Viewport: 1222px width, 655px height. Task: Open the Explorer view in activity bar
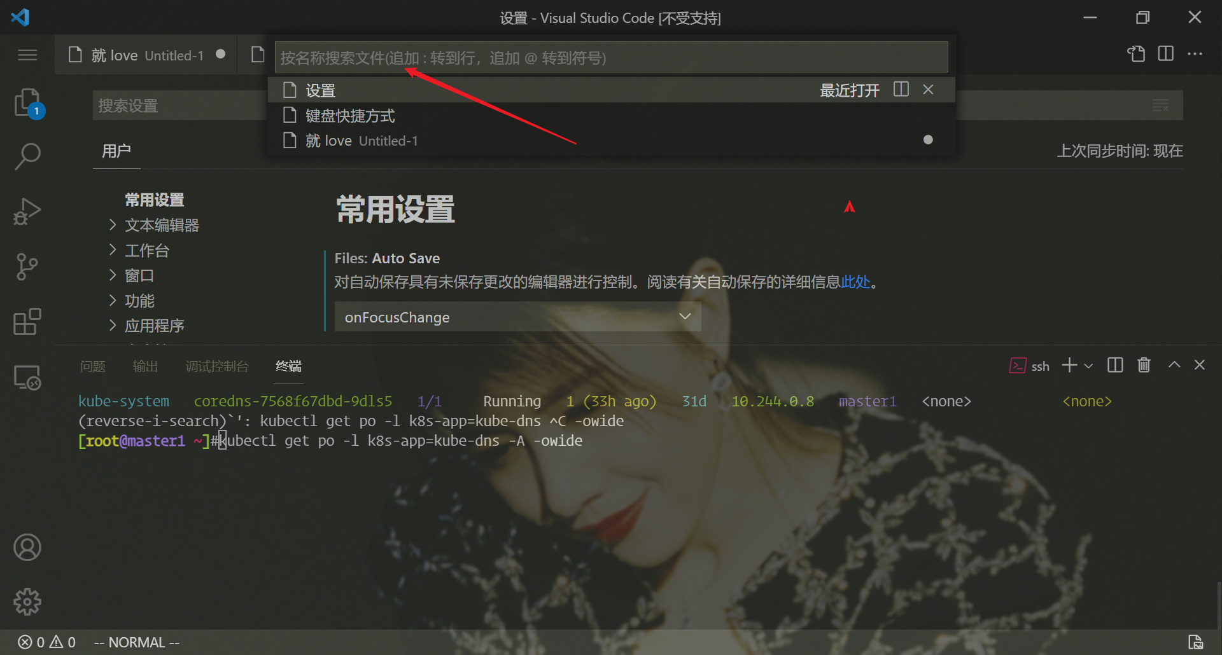27,102
